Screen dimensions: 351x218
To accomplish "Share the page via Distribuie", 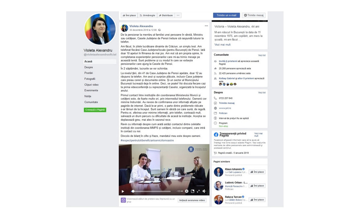I will tap(166, 15).
